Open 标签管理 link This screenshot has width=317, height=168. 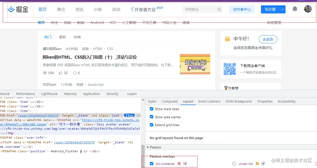point(274,23)
